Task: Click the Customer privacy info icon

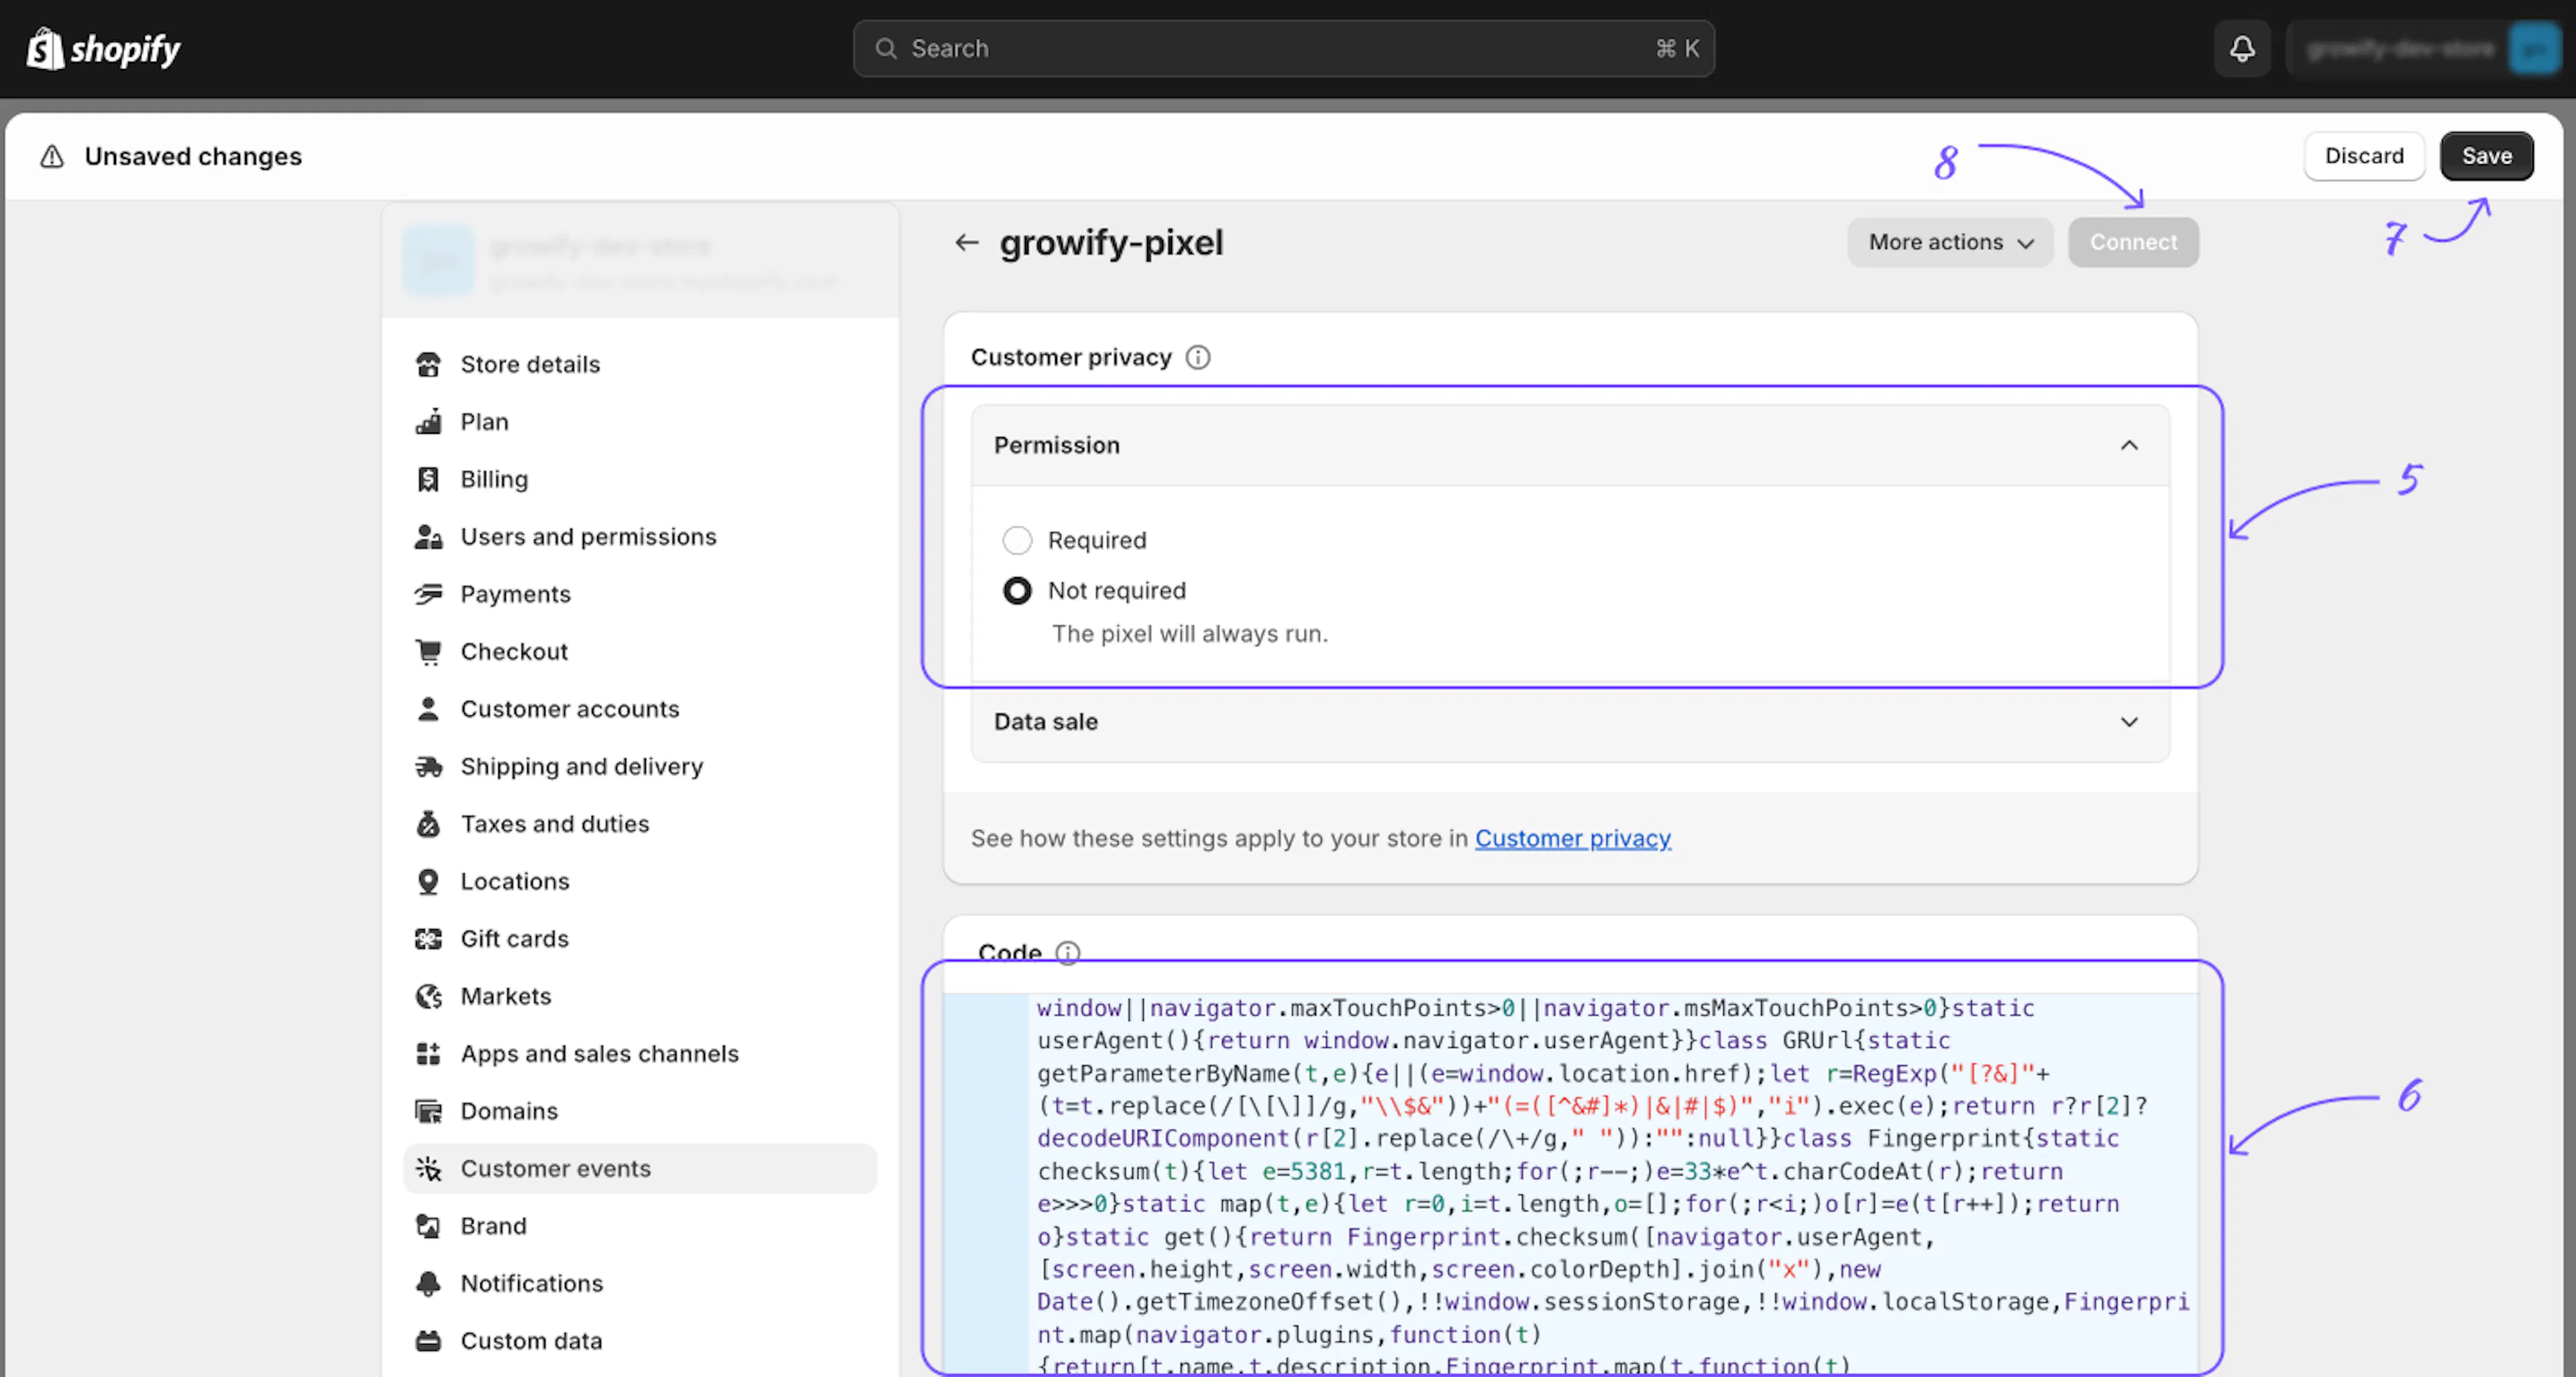Action: coord(1197,358)
